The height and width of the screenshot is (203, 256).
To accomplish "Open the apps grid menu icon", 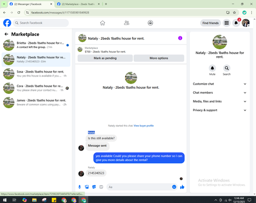I will click(x=226, y=23).
